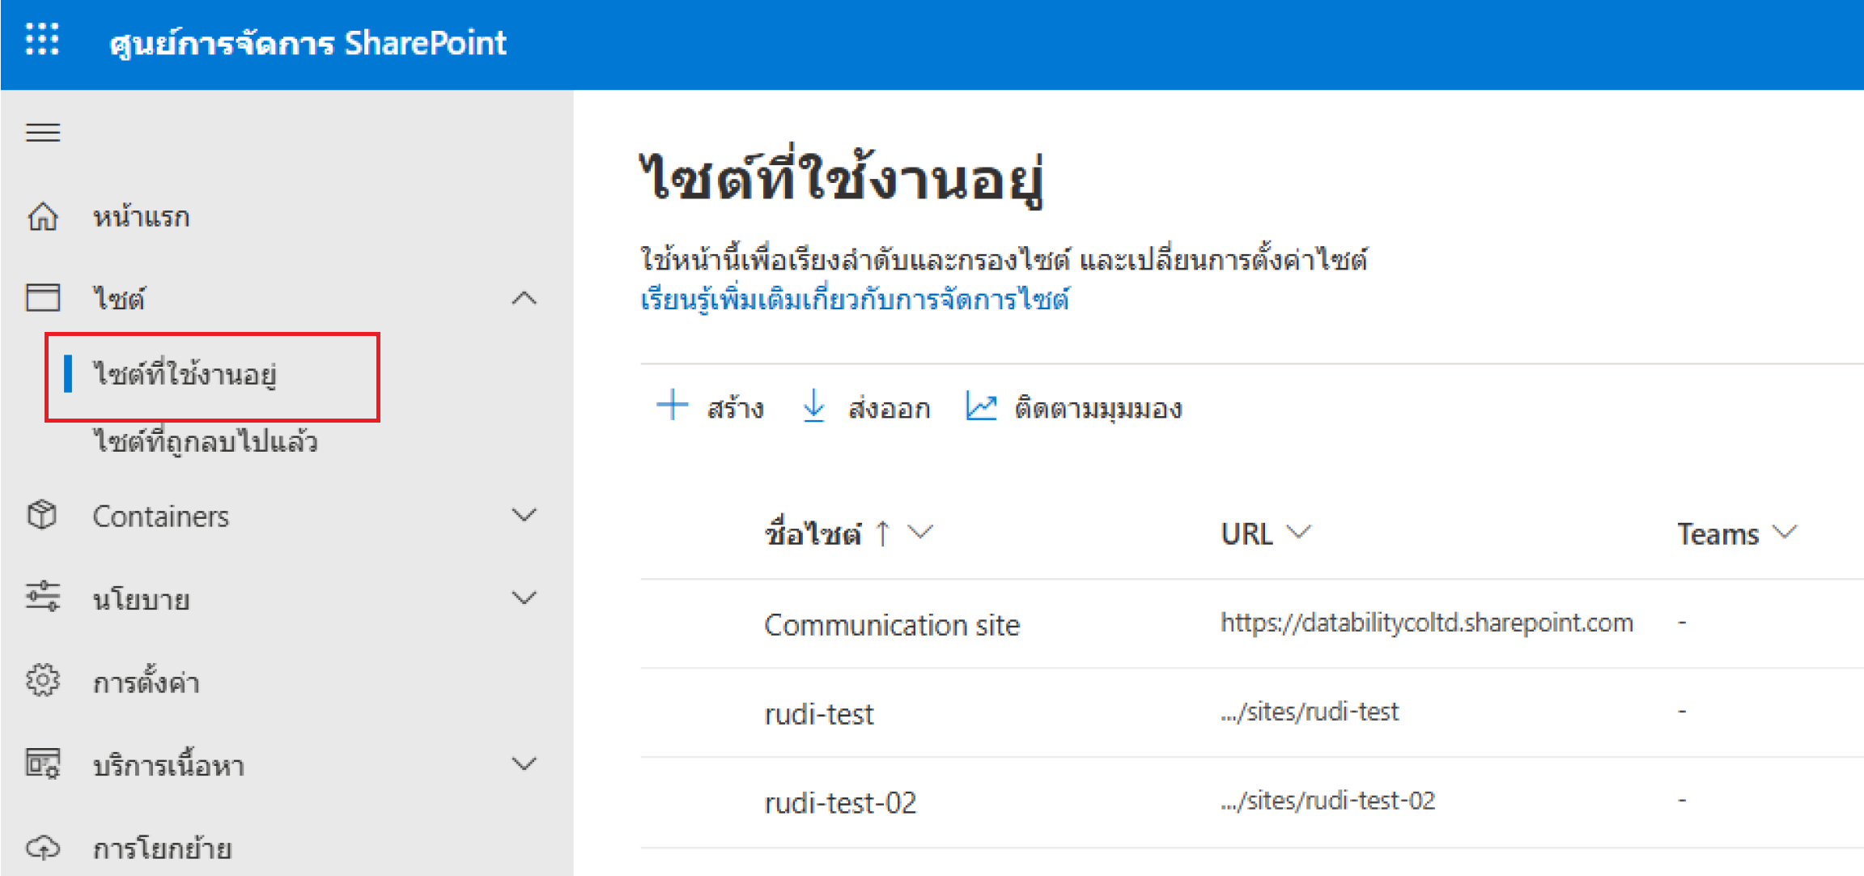Open การโยกย้าย in the sidebar
This screenshot has height=876, width=1864.
(162, 848)
